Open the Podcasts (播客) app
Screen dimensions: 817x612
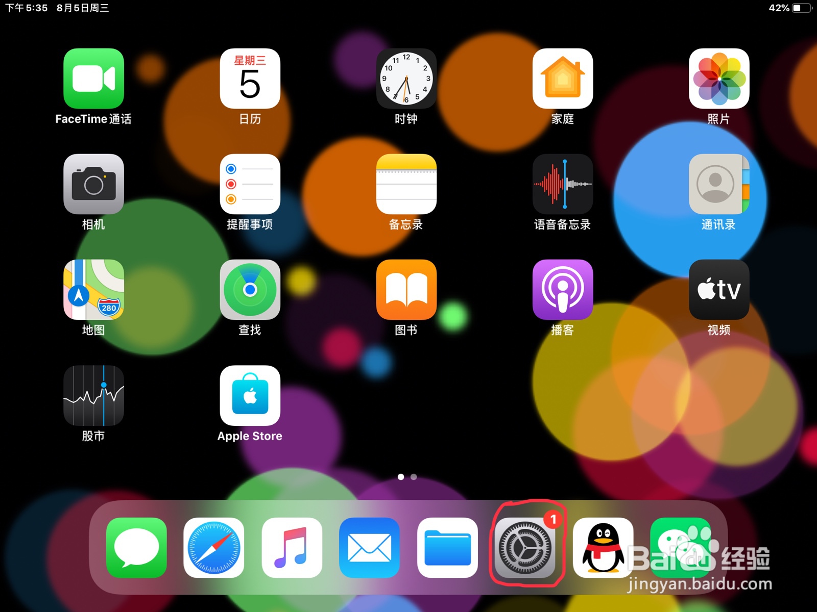pyautogui.click(x=562, y=290)
